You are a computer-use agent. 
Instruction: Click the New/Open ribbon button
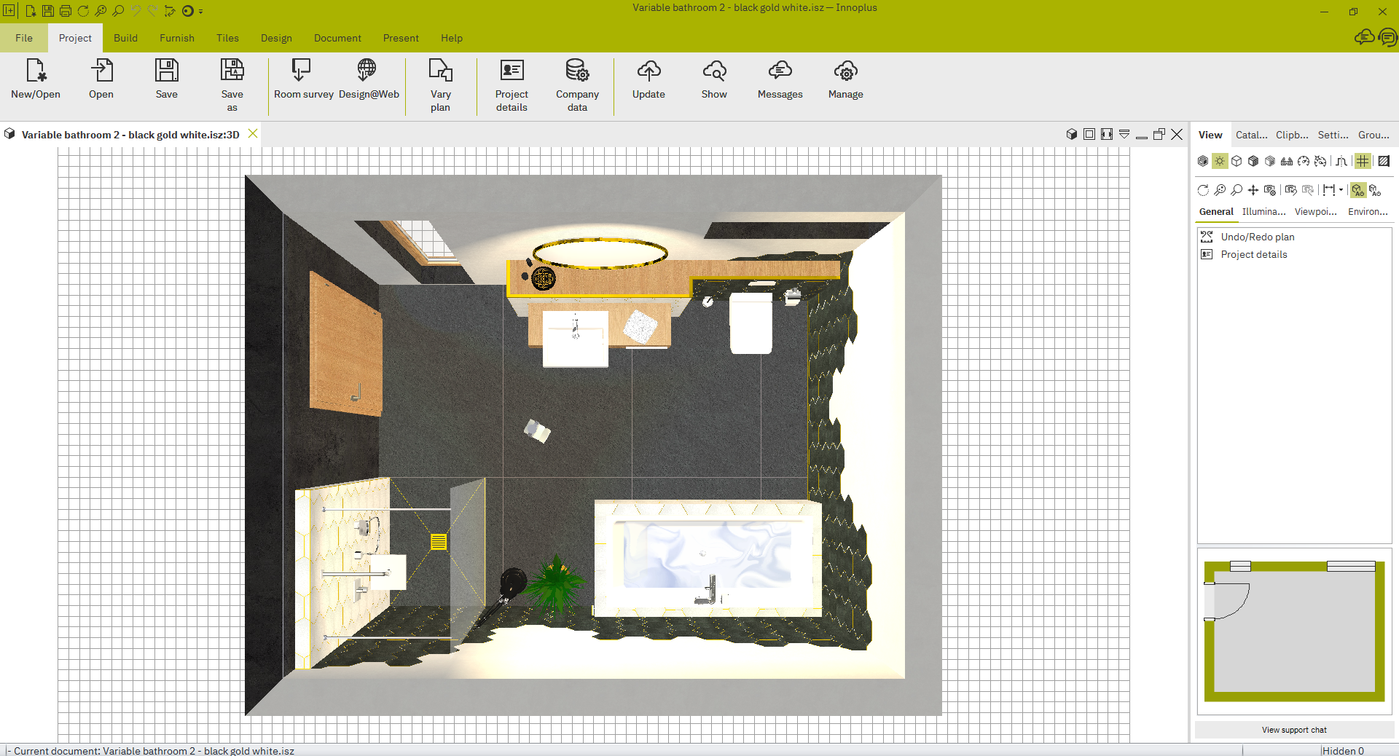(x=36, y=79)
